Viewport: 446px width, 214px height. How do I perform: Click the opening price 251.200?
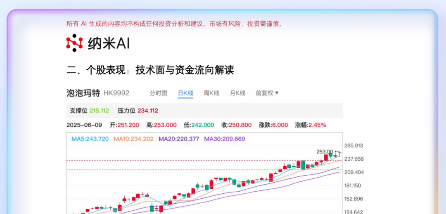(128, 125)
